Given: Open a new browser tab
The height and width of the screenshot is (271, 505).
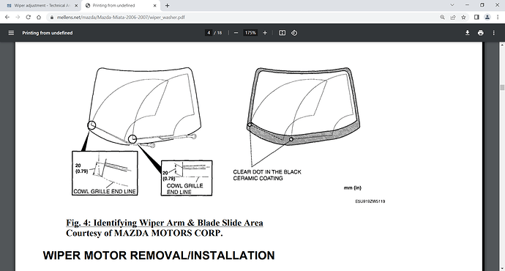Looking at the screenshot, I should (167, 5).
